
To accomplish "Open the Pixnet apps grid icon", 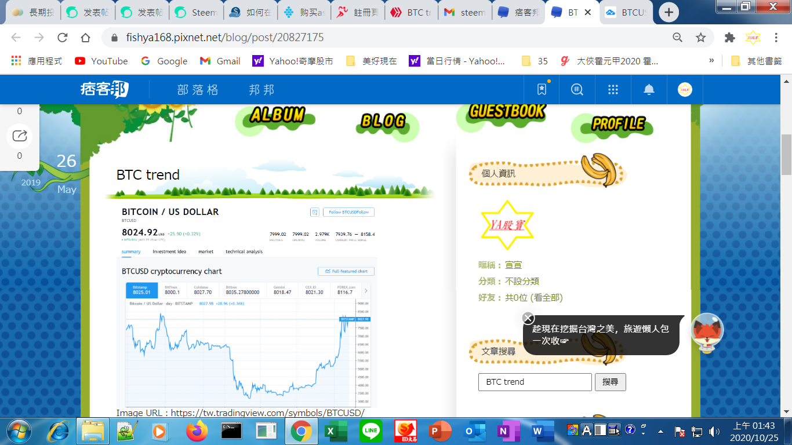I will coord(613,89).
